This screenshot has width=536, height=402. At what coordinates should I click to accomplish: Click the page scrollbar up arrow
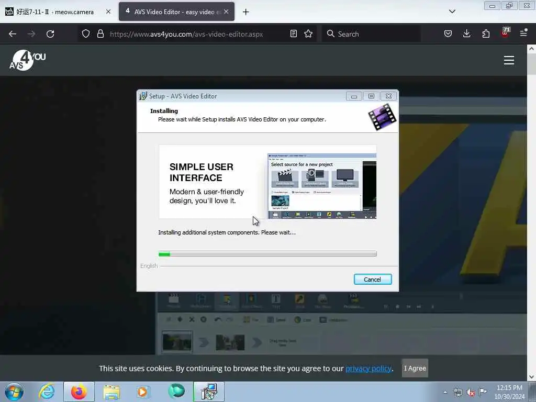coord(531,49)
